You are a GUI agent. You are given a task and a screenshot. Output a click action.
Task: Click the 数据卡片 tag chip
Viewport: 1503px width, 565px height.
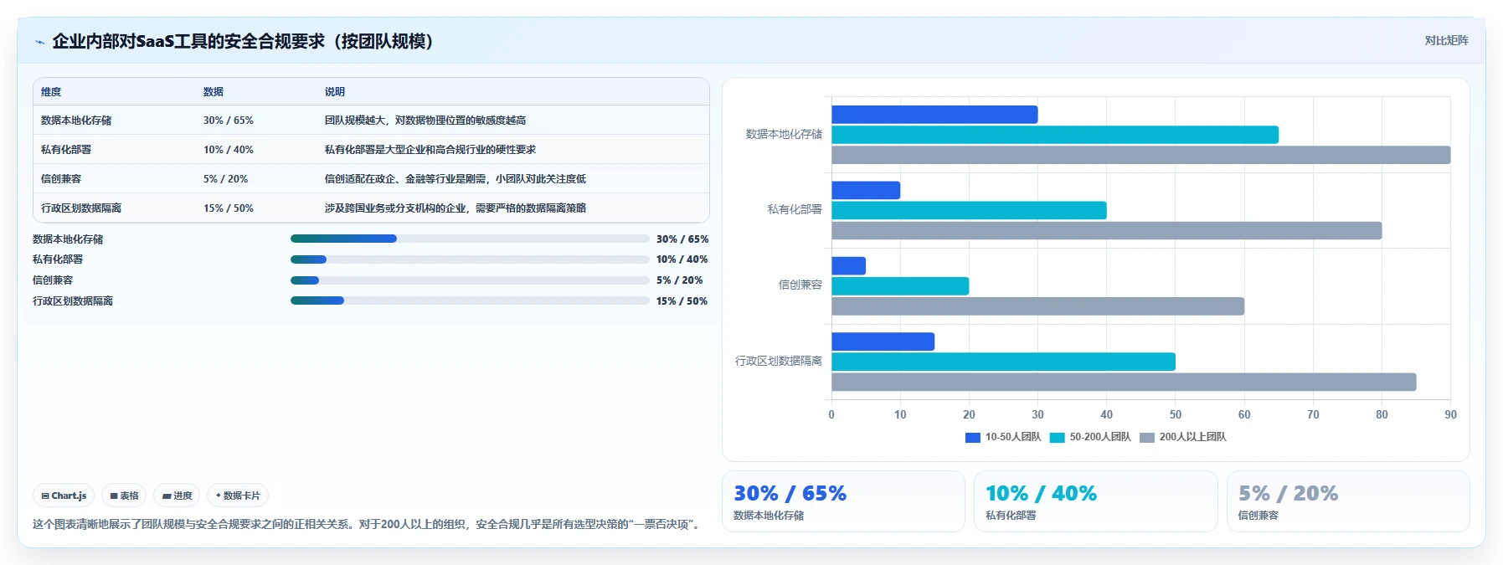coord(238,496)
